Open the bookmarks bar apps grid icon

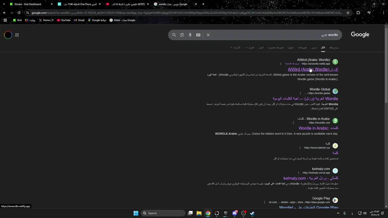(5, 20)
